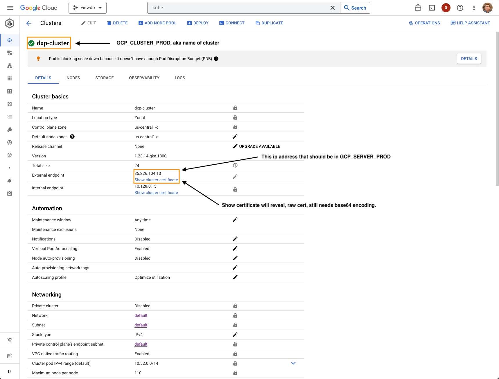Select the 35.226.104.13 external endpoint IP
The width and height of the screenshot is (499, 379).
coord(148,173)
